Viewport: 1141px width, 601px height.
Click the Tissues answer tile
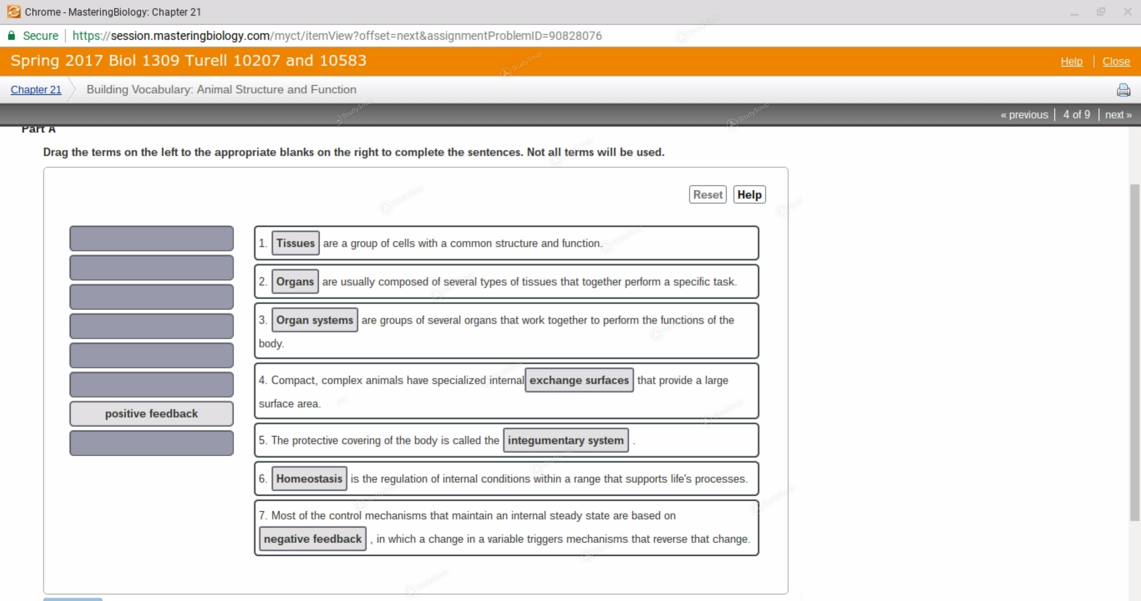pos(295,243)
